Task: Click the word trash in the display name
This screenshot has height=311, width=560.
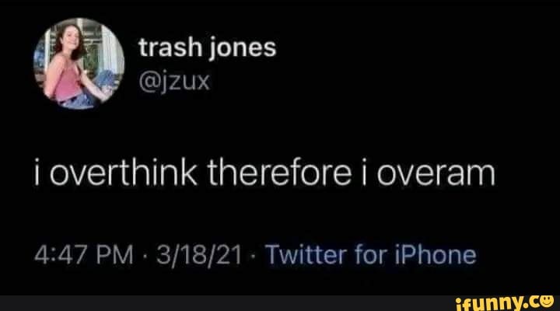Action: click(x=170, y=47)
